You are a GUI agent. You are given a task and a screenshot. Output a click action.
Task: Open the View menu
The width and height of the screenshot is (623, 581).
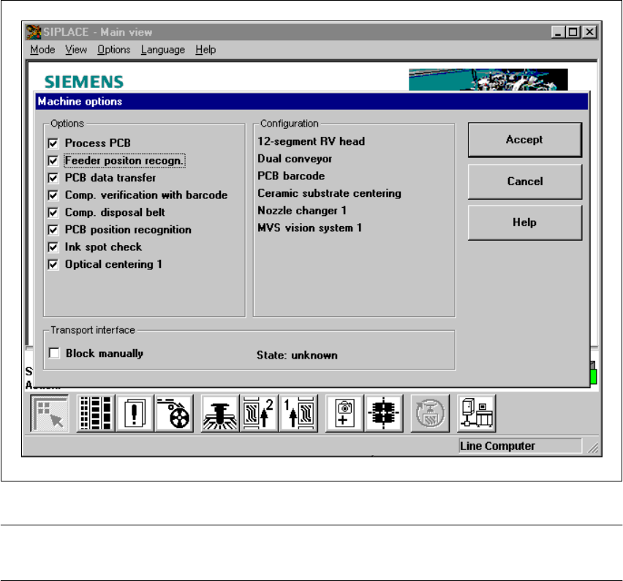(x=76, y=50)
